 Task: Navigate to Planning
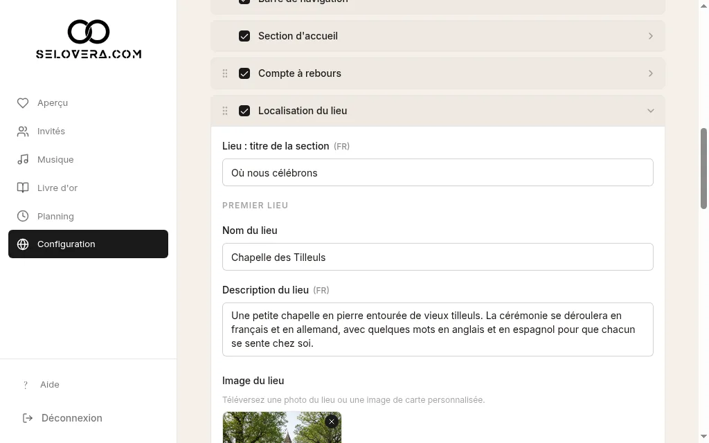pos(88,216)
